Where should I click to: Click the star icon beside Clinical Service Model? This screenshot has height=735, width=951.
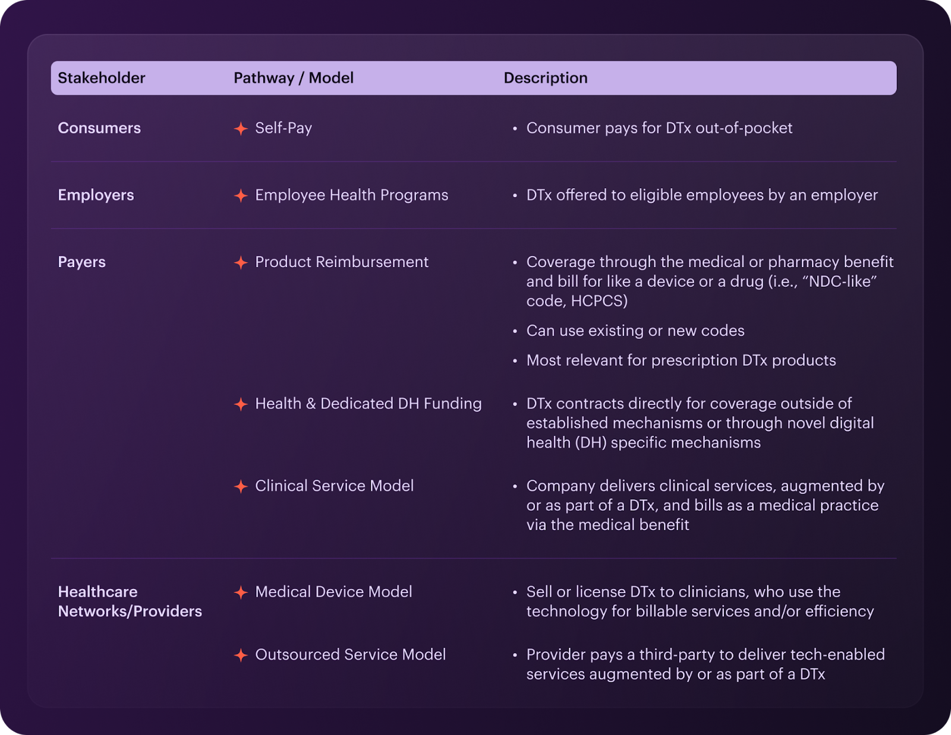241,487
